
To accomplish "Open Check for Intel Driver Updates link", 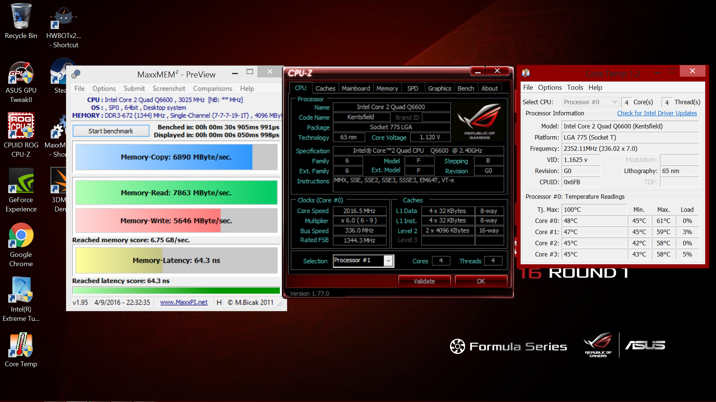I will (657, 113).
